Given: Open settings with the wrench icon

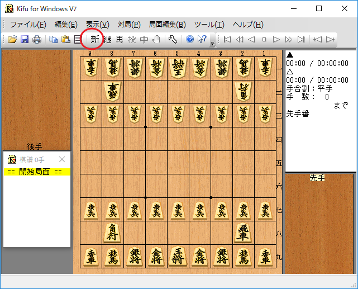Looking at the screenshot, I should tap(173, 39).
